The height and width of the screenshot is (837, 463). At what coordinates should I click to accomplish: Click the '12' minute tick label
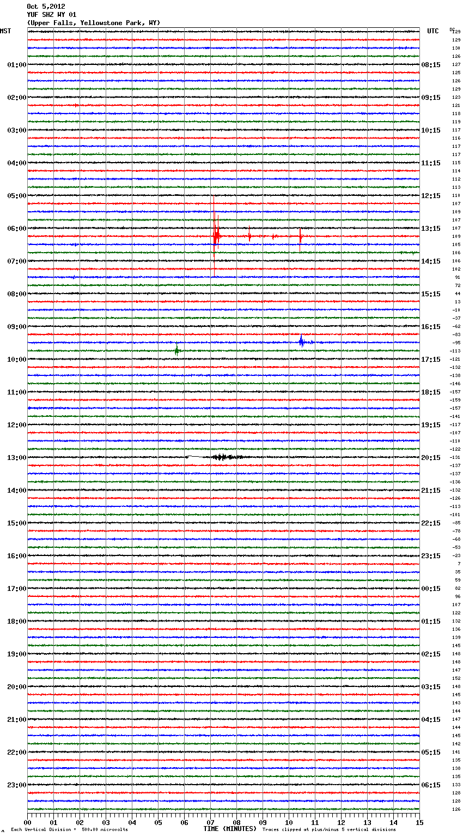point(341,822)
